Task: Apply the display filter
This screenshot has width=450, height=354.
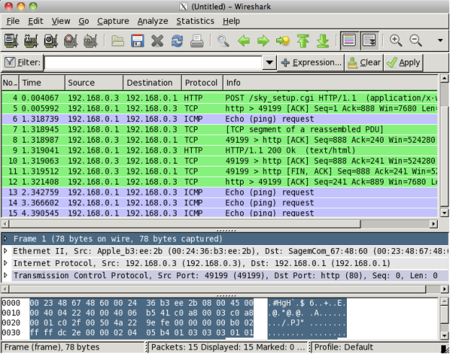Action: tap(403, 62)
